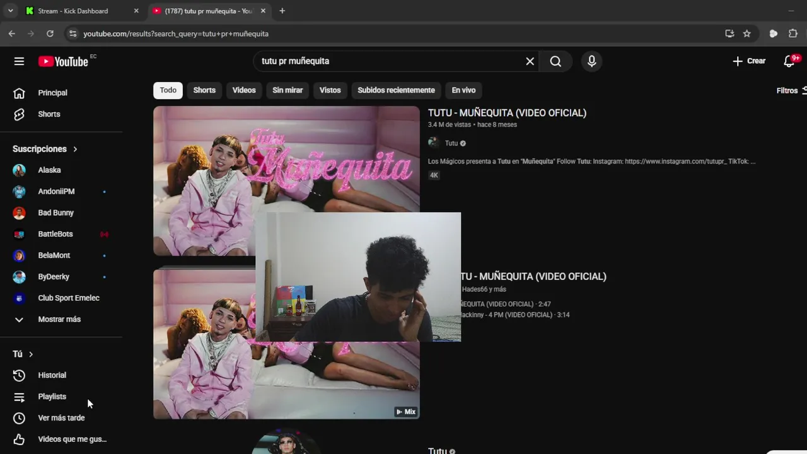Open the Tutu channel under first result
The width and height of the screenshot is (807, 454).
(451, 143)
